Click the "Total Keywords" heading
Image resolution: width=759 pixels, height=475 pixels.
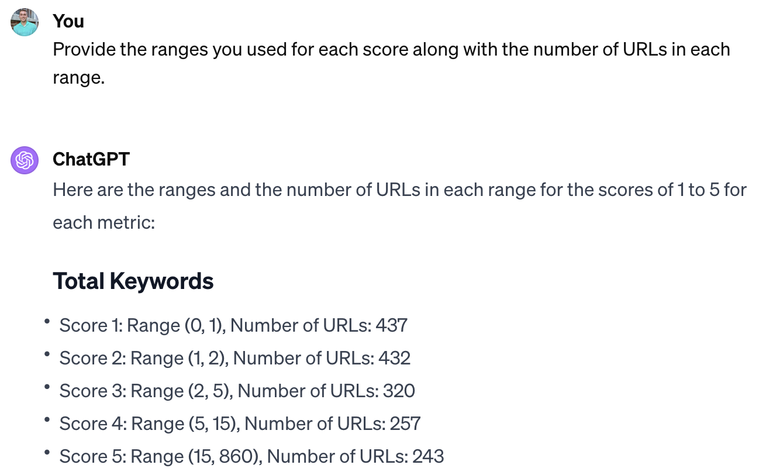click(133, 281)
